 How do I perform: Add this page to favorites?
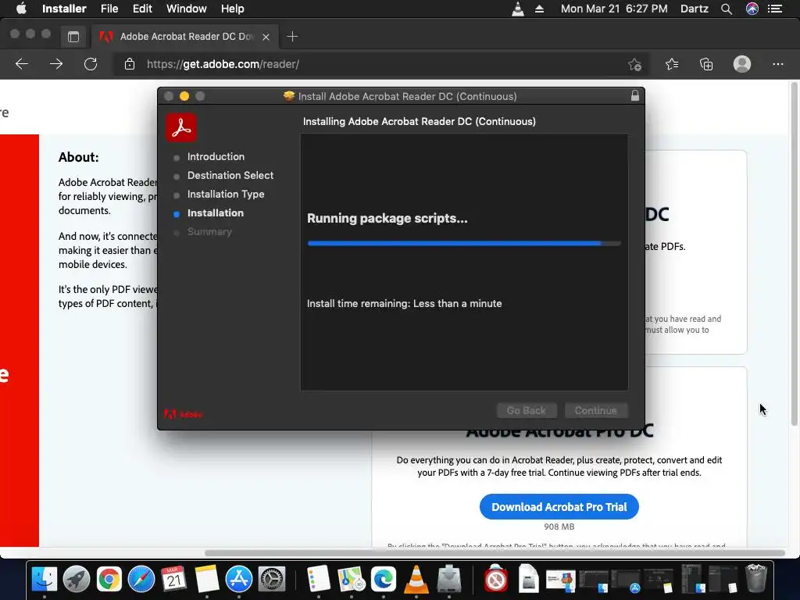tap(634, 64)
